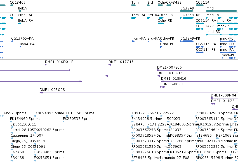Image resolution: width=238 pixels, height=162 pixels.
Task: Click the 362468 feature label
Action: tap(17, 152)
